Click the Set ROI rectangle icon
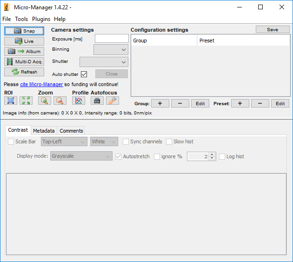Screen dimensions: 293x262 pyautogui.click(x=11, y=100)
